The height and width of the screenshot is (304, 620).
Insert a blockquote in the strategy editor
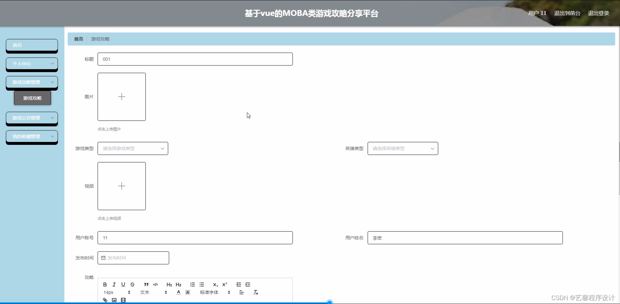tap(146, 284)
